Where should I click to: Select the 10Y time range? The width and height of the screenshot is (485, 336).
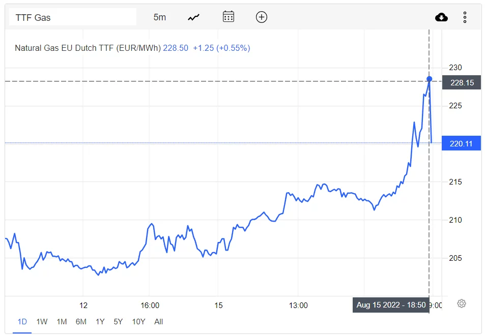click(x=138, y=322)
